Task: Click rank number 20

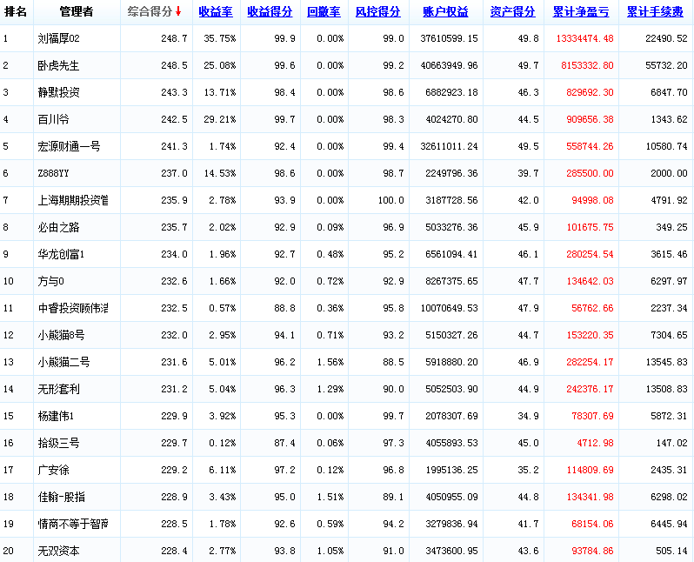Action: pyautogui.click(x=9, y=551)
